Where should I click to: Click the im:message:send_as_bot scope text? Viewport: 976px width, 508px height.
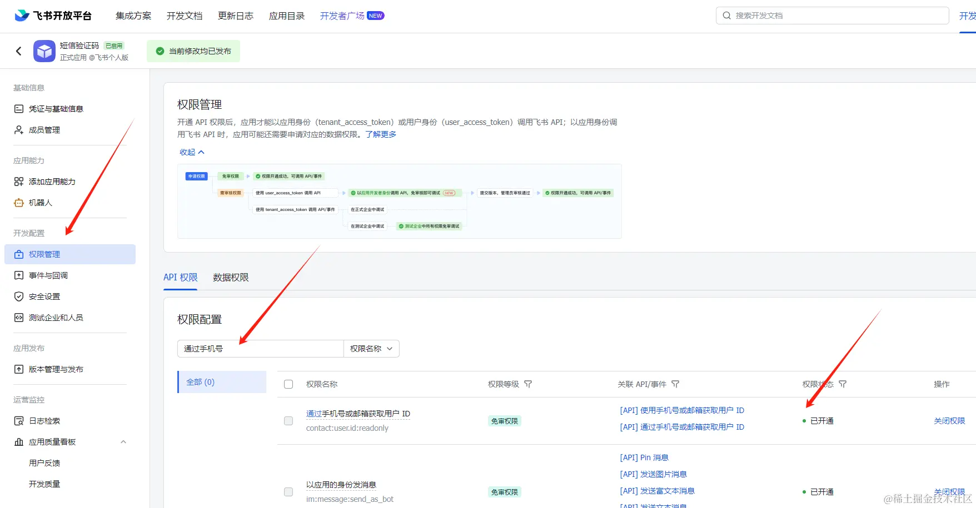click(x=350, y=499)
